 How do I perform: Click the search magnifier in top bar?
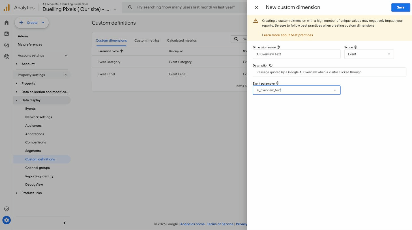pos(130,7)
